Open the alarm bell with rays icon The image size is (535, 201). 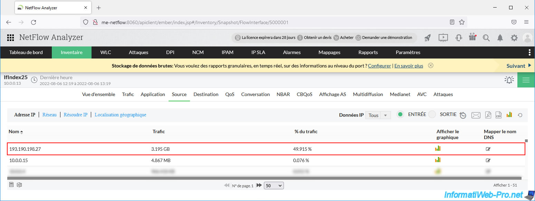click(509, 80)
